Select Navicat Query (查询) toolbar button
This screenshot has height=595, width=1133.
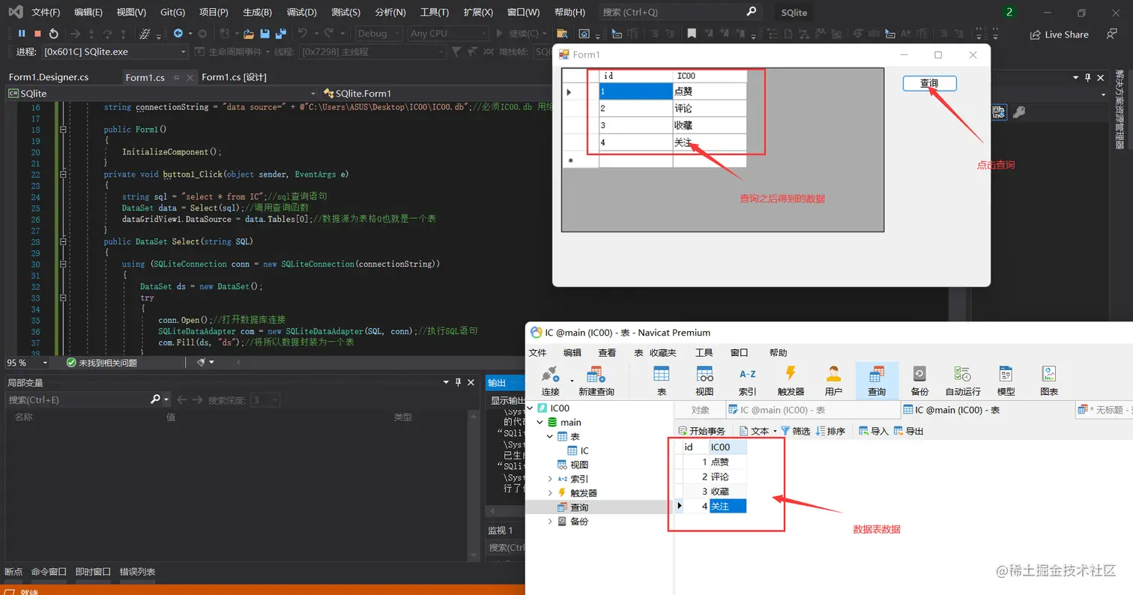[x=877, y=381]
